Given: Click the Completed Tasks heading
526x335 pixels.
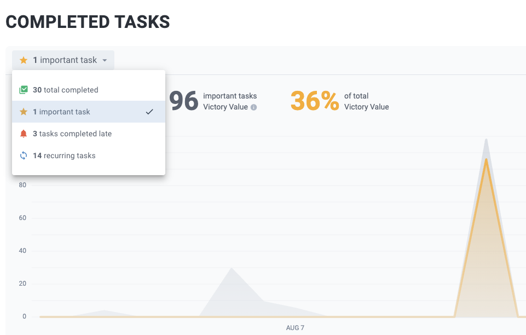Looking at the screenshot, I should click(x=88, y=22).
